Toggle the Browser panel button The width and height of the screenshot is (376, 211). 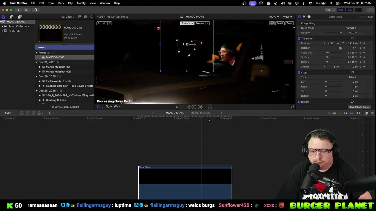(341, 10)
